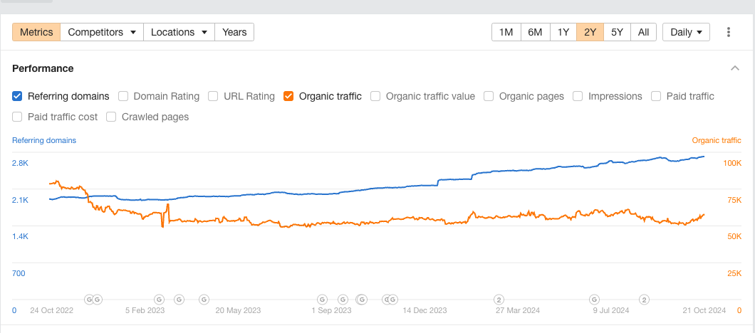Expand the Locations dropdown
The image size is (755, 333).
179,32
